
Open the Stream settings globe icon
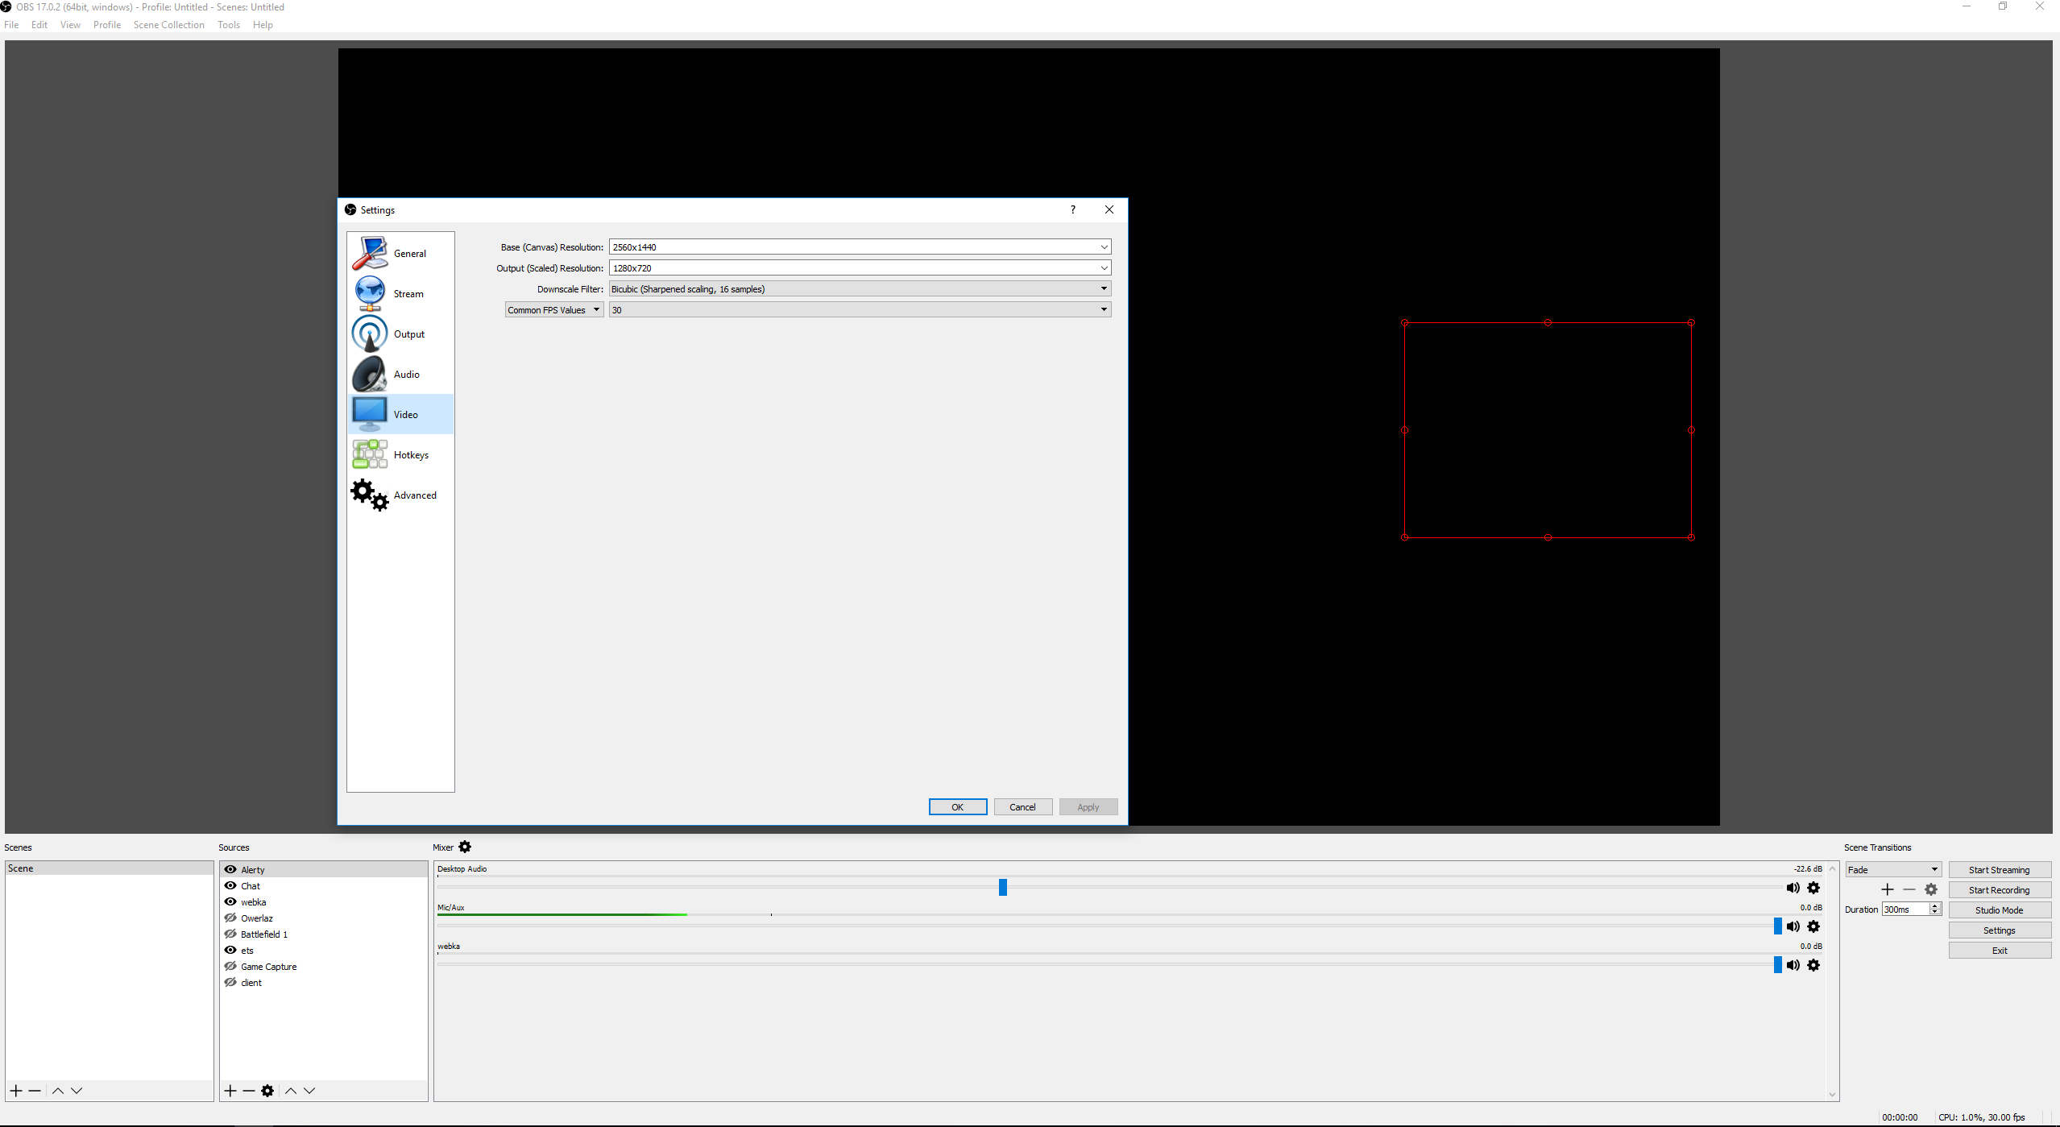[x=370, y=293]
